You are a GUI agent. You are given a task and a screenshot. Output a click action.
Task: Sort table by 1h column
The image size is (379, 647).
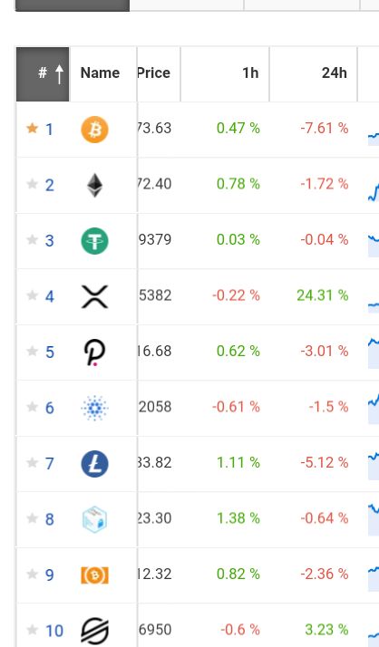pyautogui.click(x=225, y=74)
